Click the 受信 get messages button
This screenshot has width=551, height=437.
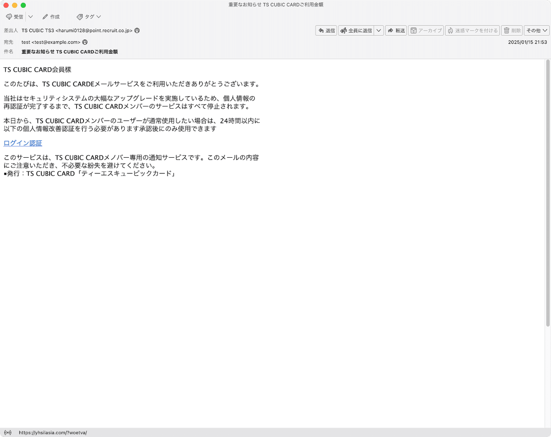15,17
